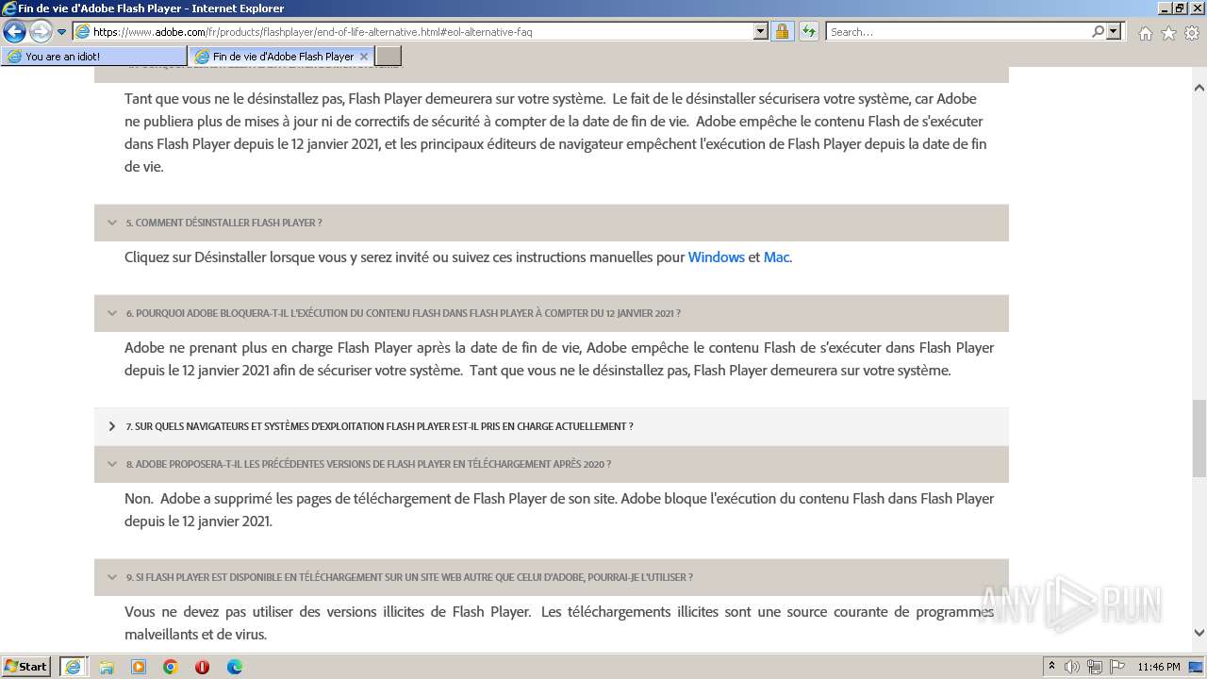Click the page scrollbar up arrow
This screenshot has width=1207, height=679.
[x=1199, y=88]
